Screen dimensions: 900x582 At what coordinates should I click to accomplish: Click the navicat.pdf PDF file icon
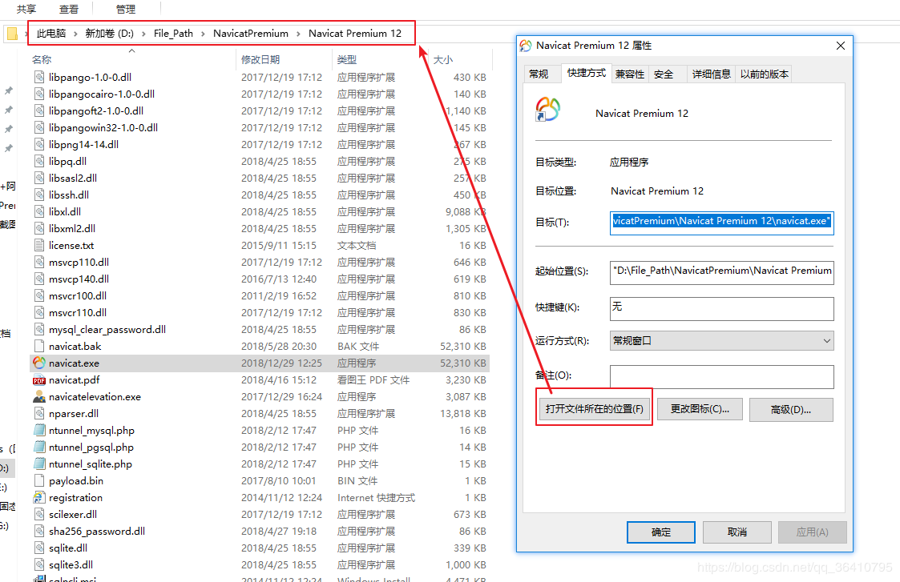(39, 380)
